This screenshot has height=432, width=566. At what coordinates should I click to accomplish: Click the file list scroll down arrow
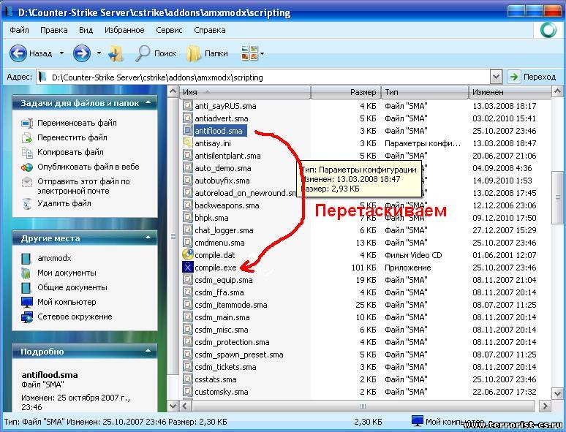tap(557, 393)
